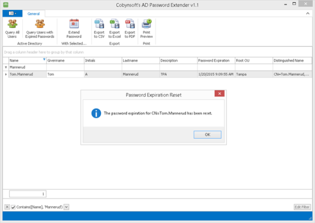Click the CN=Tom.Mannerud distinguished name cell
This screenshot has height=223, width=315.
(292, 74)
